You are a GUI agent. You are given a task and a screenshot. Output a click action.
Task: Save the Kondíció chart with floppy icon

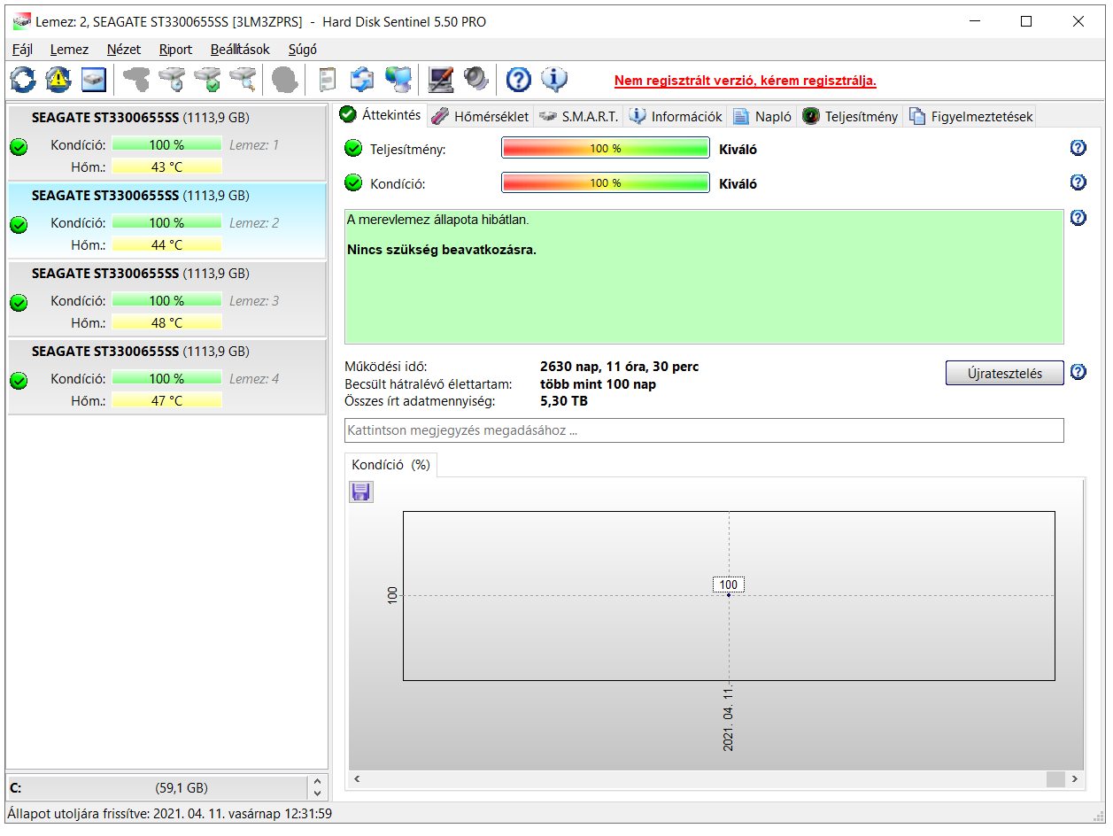[361, 492]
